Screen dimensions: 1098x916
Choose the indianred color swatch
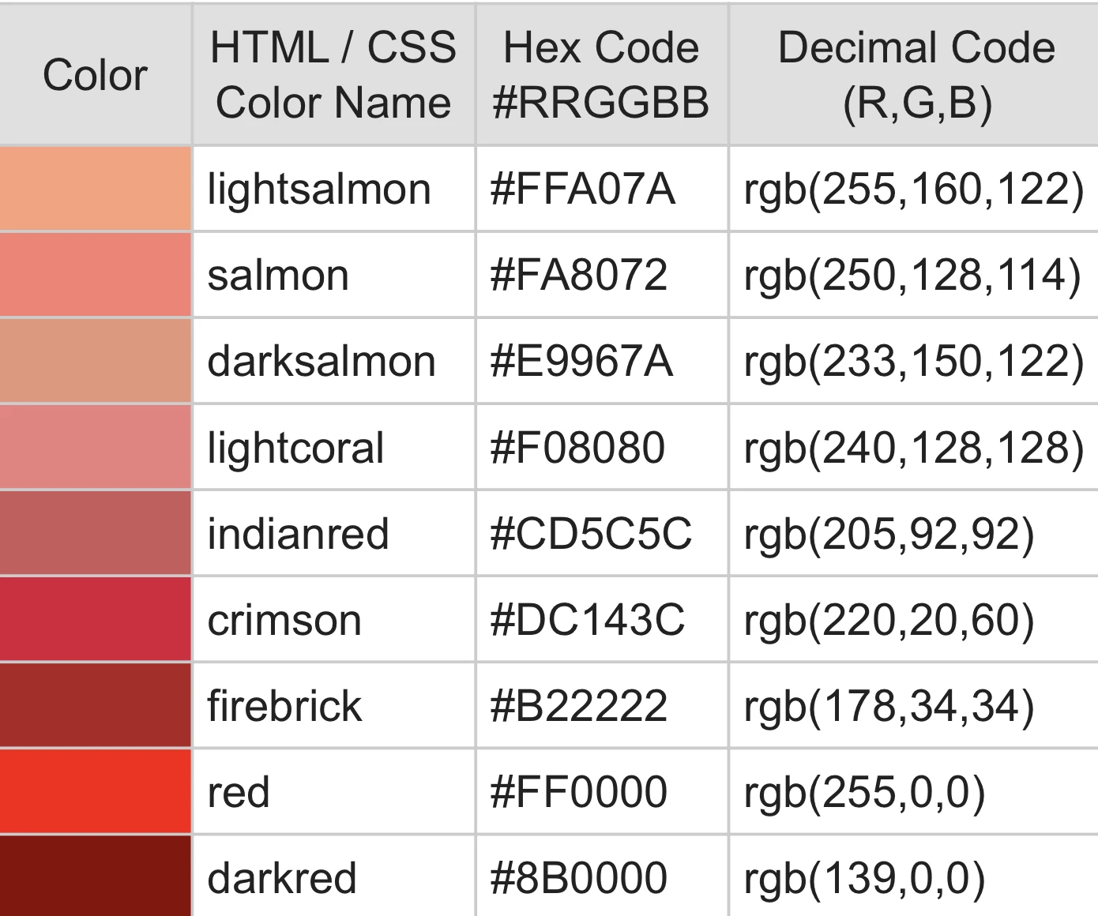coord(95,533)
